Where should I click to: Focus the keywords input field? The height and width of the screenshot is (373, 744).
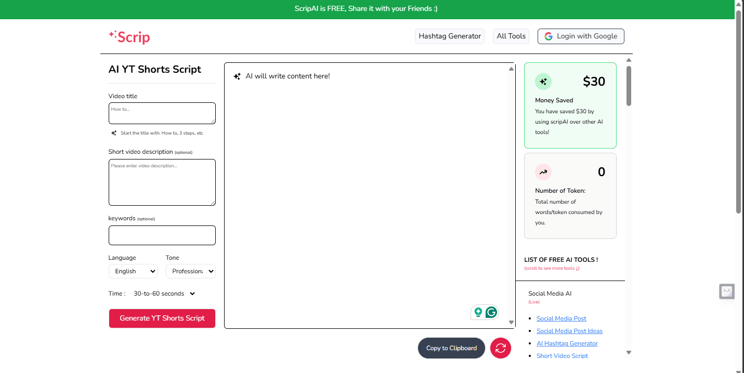(162, 235)
